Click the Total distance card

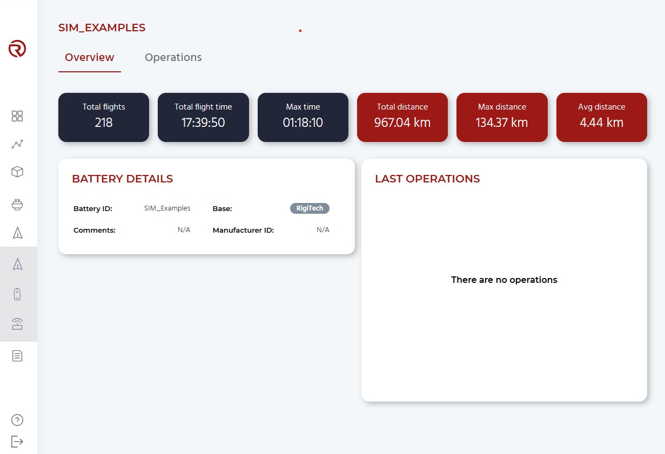[402, 117]
